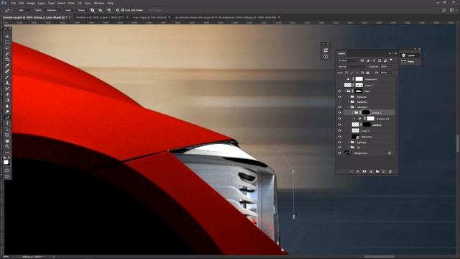This screenshot has width=460, height=259.
Task: Click the Mask button in options bar
Action: pyautogui.click(x=68, y=10)
